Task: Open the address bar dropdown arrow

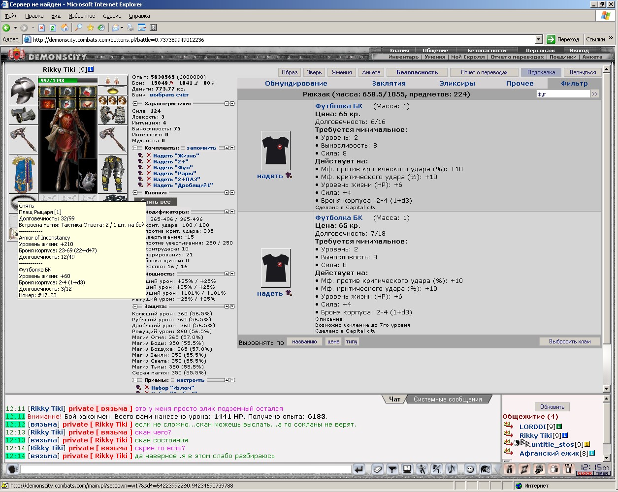Action: click(538, 39)
